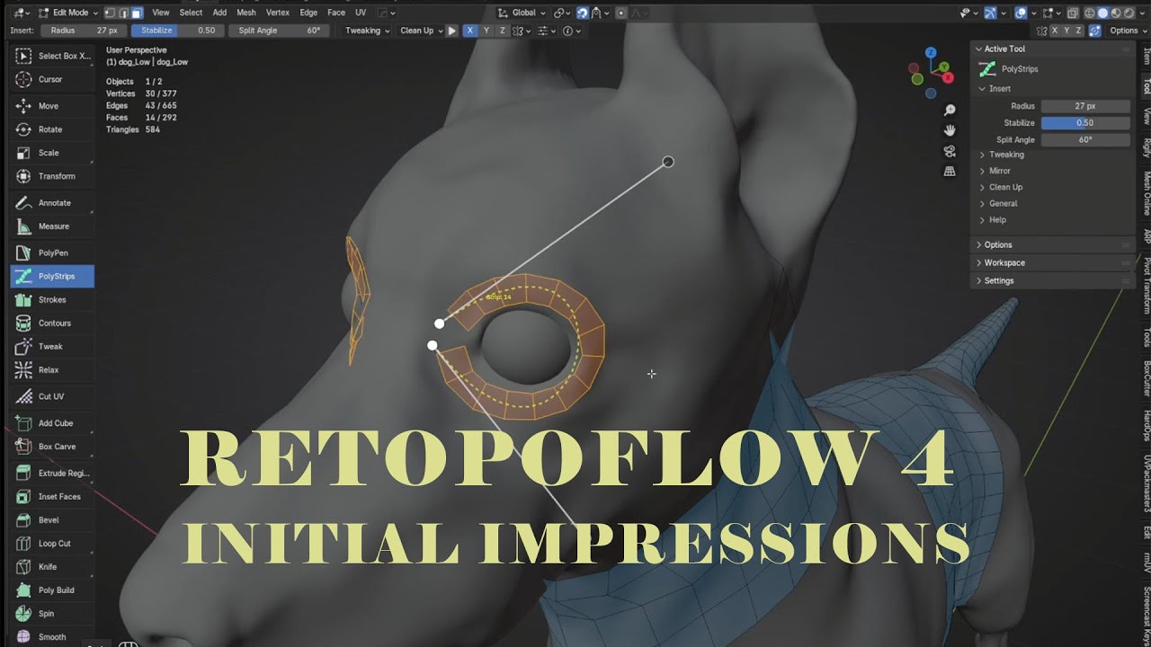This screenshot has height=647, width=1151.
Task: Click the viewport zoom magnifier gizmo
Action: click(950, 110)
